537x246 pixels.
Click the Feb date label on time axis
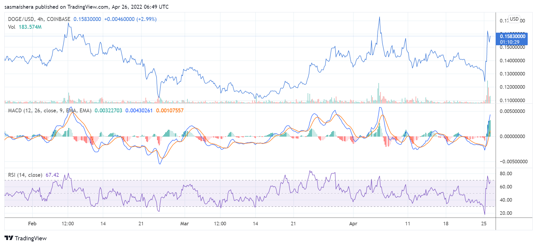click(x=32, y=224)
